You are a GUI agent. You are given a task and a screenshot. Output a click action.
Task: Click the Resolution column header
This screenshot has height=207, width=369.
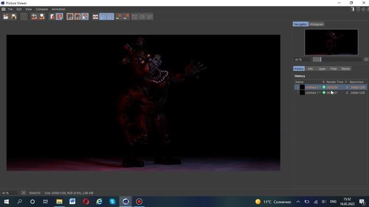tap(356, 82)
